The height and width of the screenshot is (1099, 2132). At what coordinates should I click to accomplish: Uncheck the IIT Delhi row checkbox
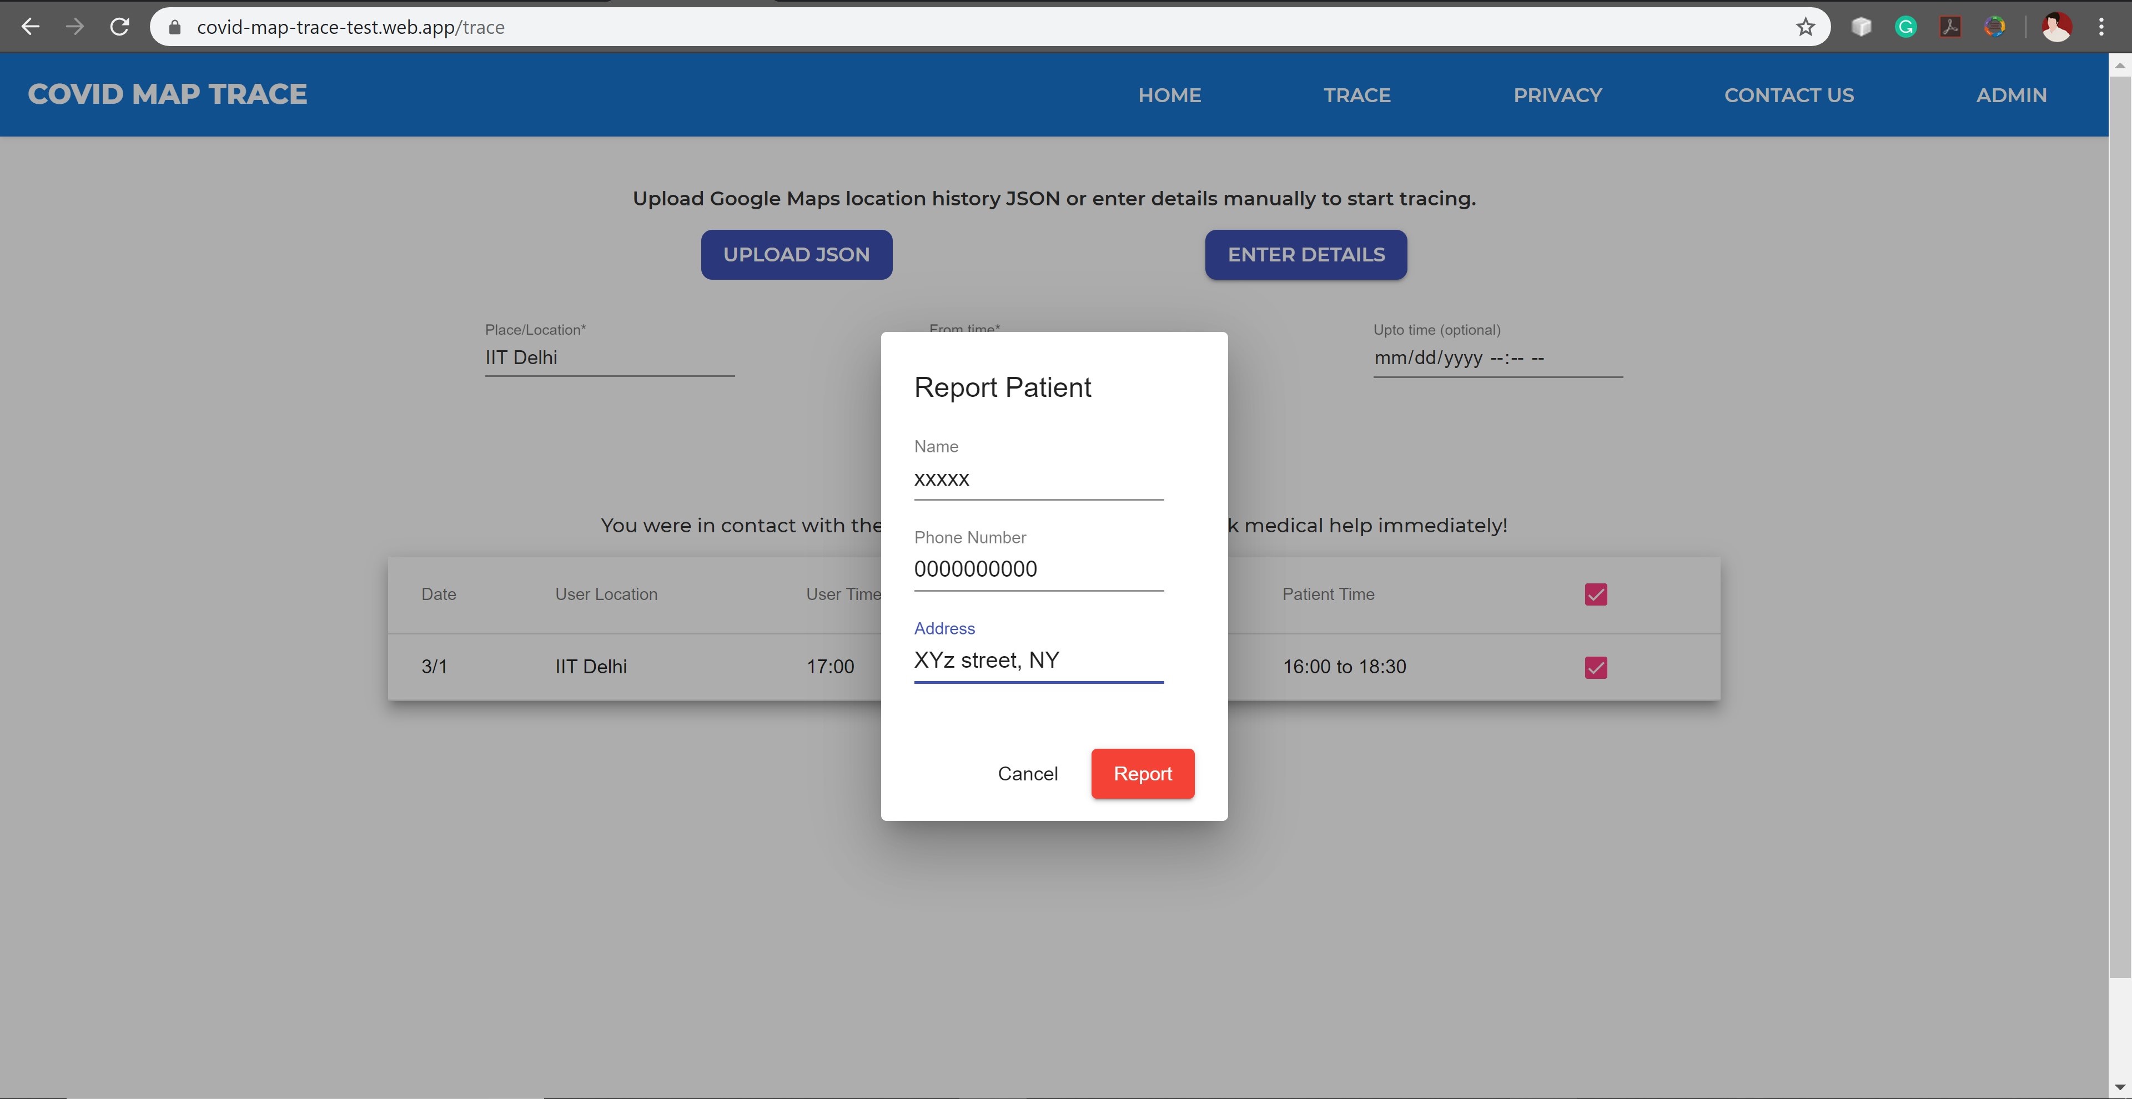pyautogui.click(x=1596, y=667)
